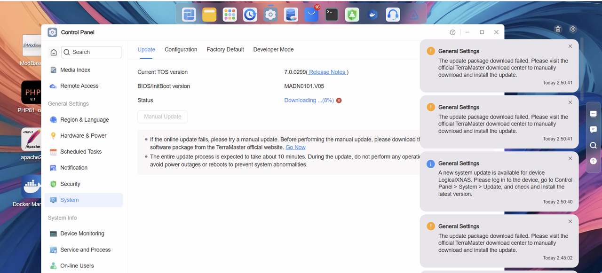Image resolution: width=602 pixels, height=273 pixels.
Task: Click the TOS version value 7.0.0299
Action: 295,72
